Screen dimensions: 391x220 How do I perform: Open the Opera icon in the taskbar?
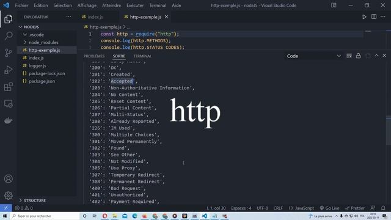pos(104,216)
